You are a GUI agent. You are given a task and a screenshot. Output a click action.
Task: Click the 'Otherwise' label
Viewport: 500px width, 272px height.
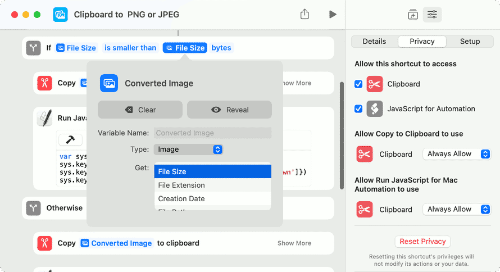pyautogui.click(x=65, y=208)
